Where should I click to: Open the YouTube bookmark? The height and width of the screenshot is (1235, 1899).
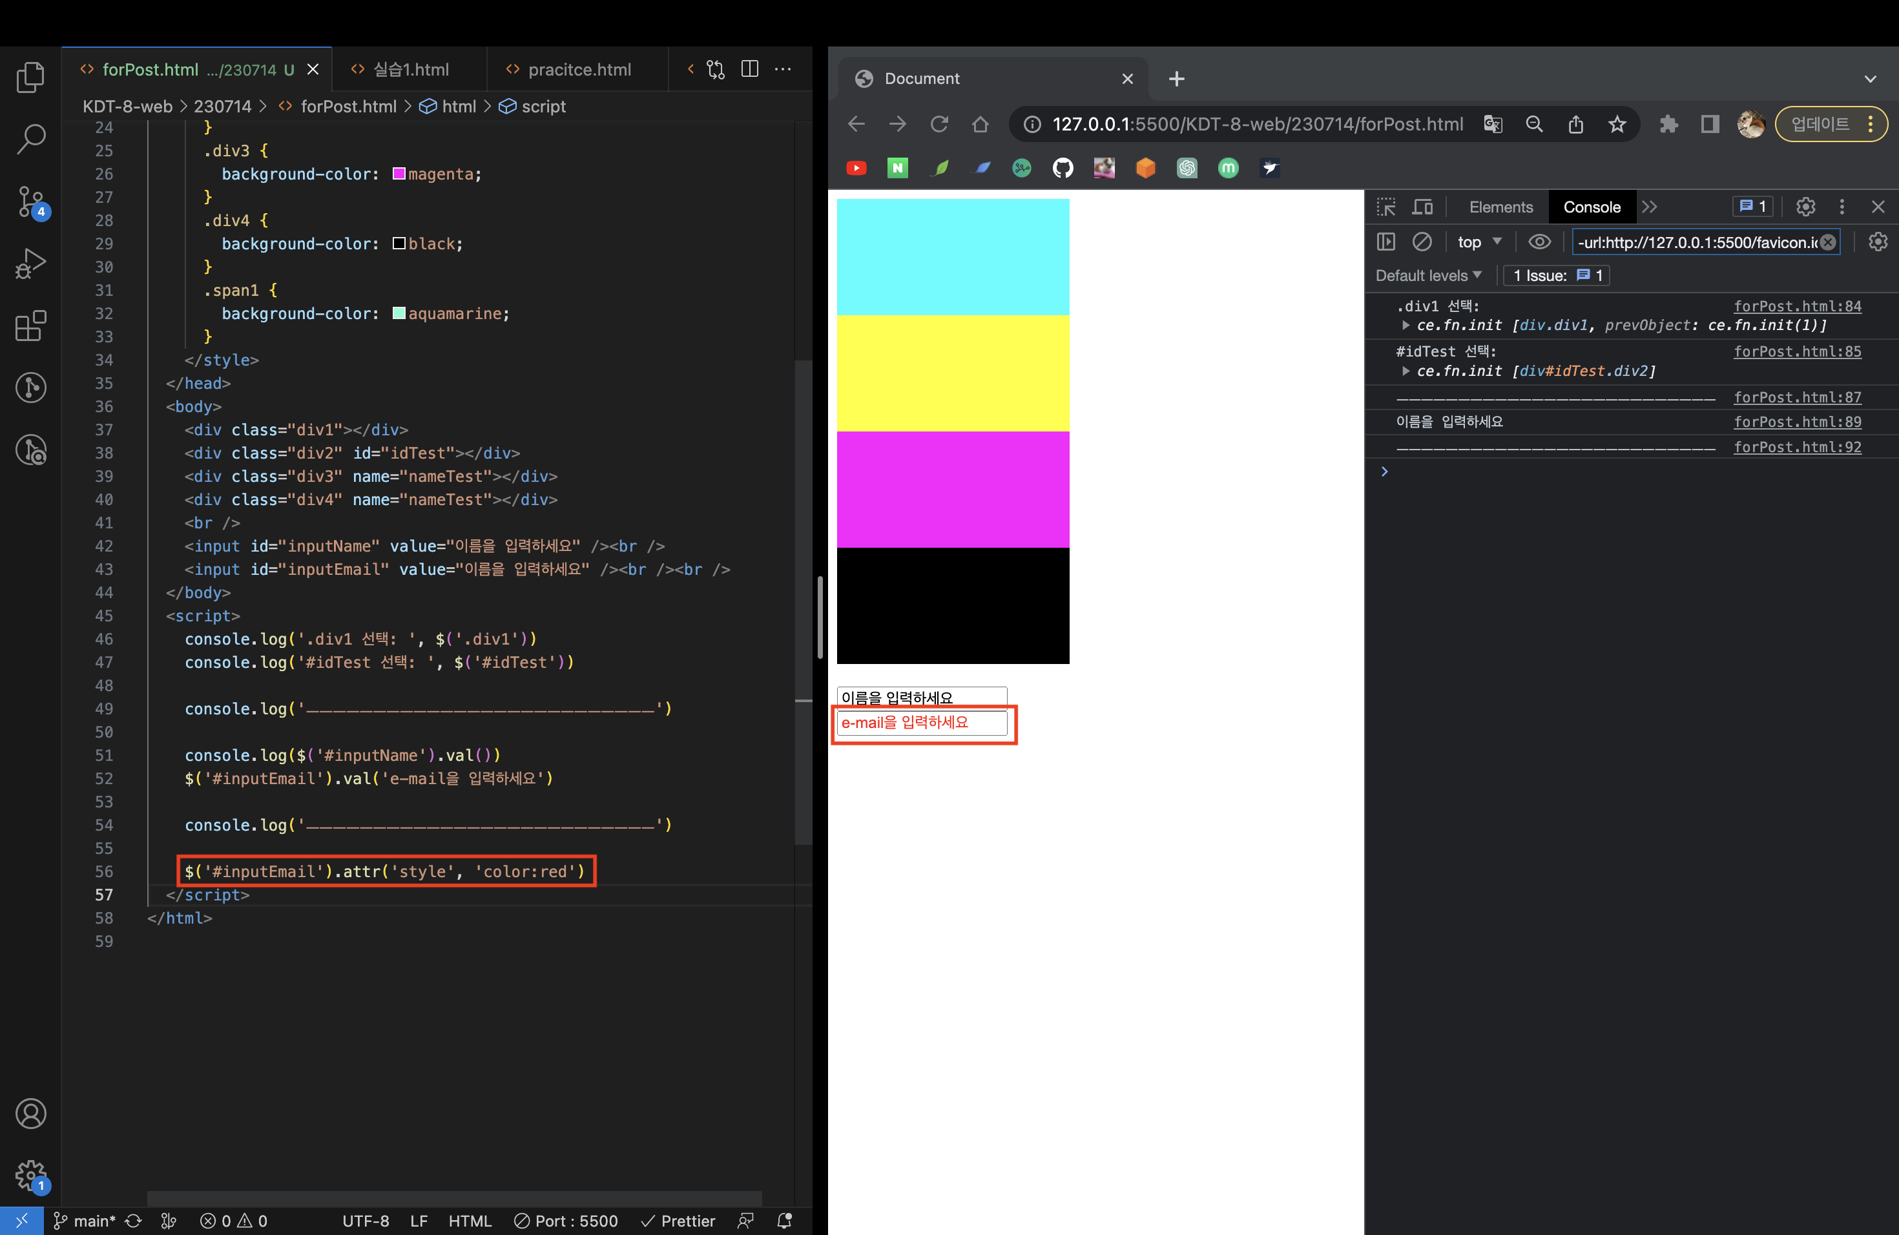[856, 167]
